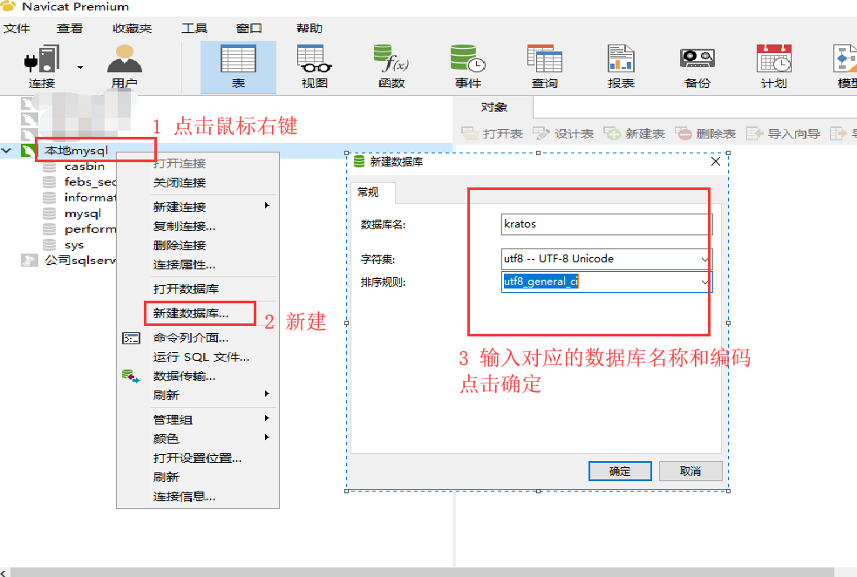Open the 查看 menu

tap(70, 29)
